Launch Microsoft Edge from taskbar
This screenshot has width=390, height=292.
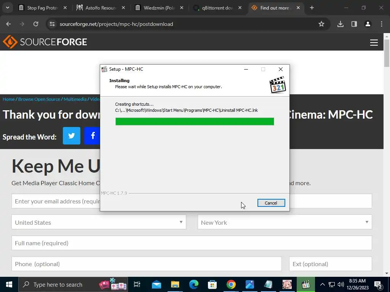194,284
